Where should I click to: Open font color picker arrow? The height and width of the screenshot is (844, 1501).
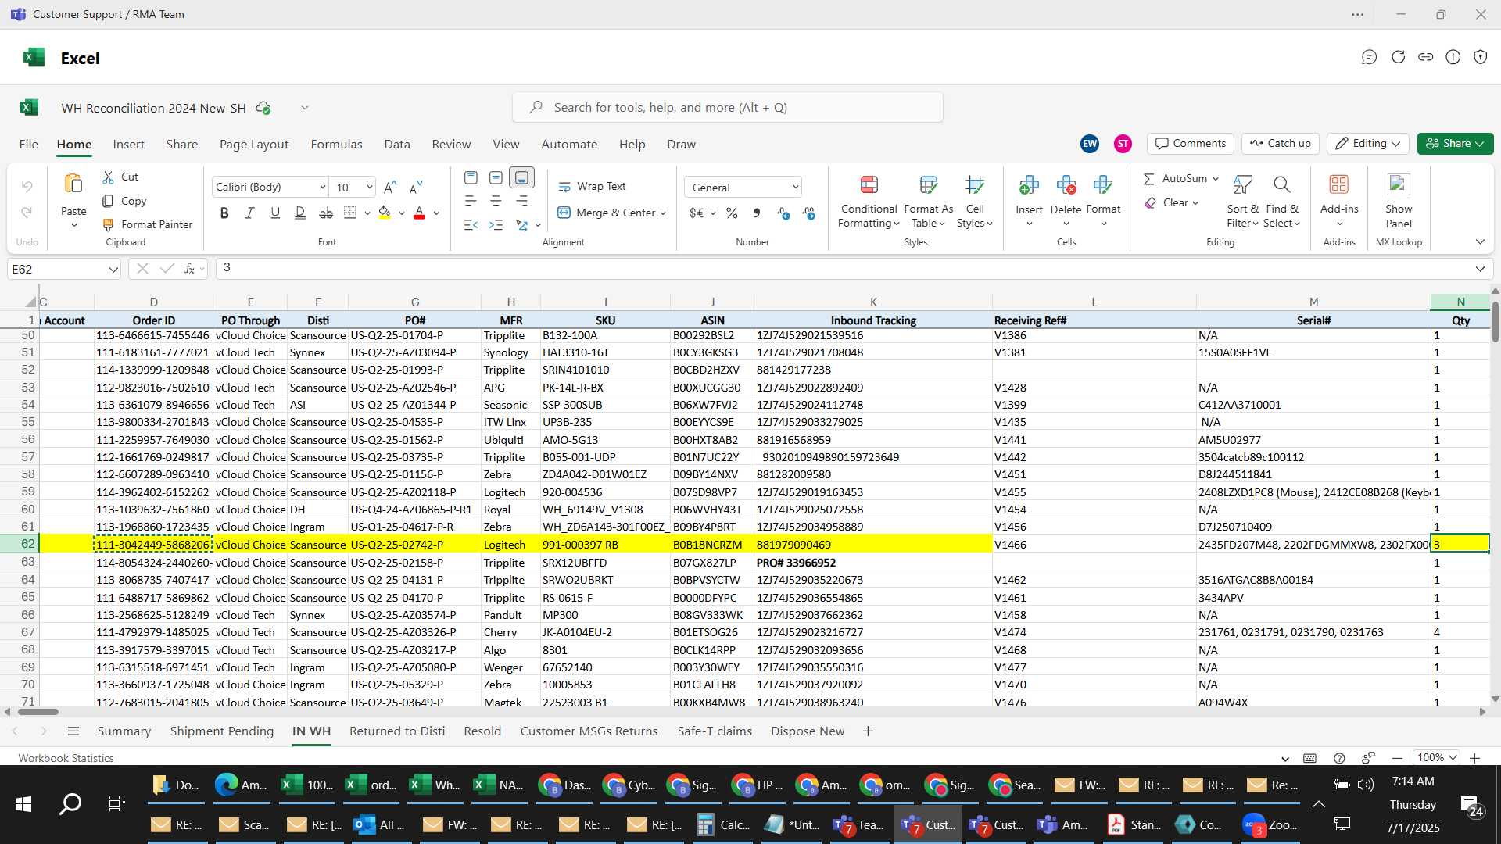pos(436,213)
